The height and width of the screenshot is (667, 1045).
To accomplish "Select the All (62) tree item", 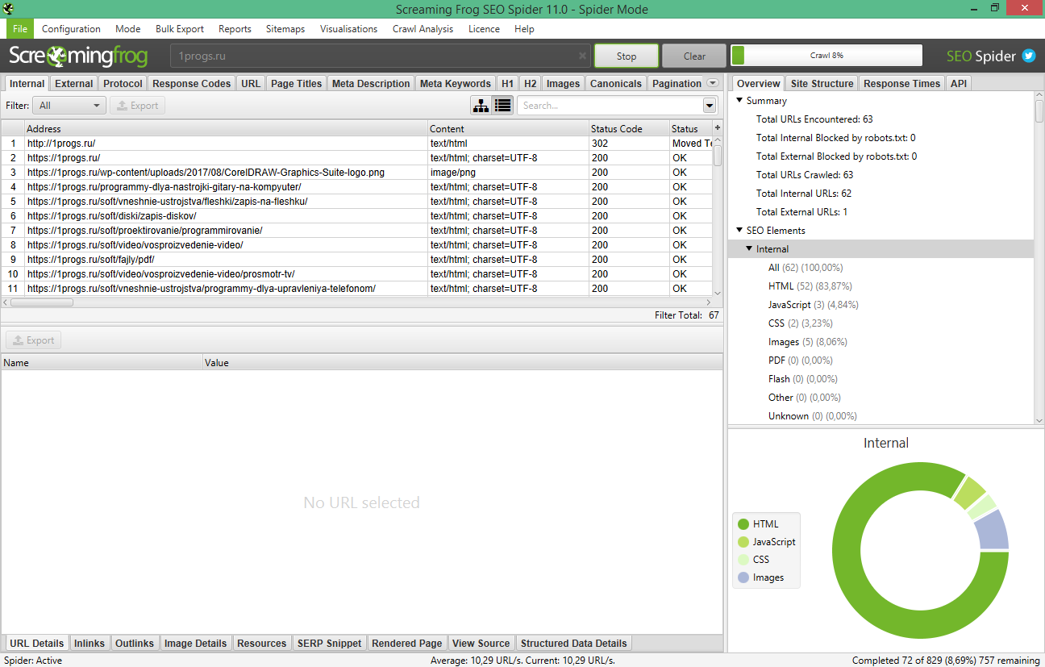I will point(805,268).
